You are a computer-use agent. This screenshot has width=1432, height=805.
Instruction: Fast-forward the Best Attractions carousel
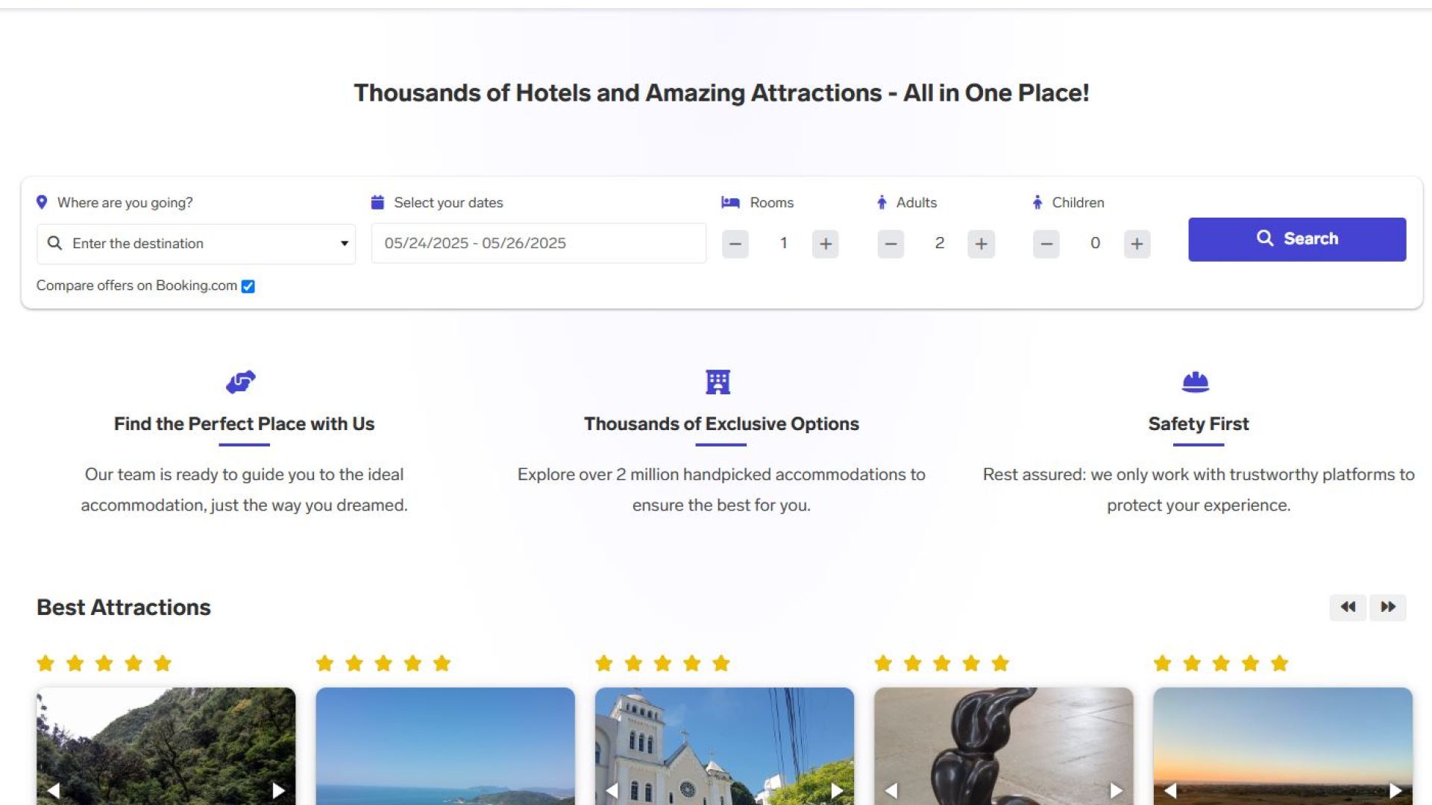tap(1388, 607)
